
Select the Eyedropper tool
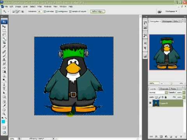[4, 106]
